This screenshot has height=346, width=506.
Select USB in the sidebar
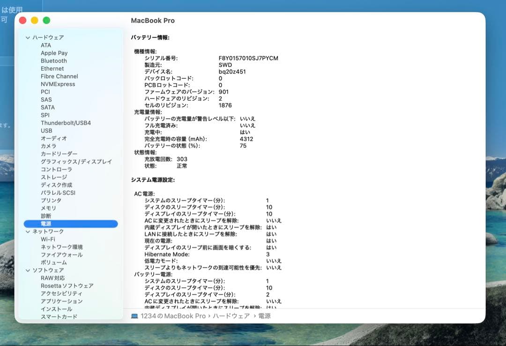tap(46, 131)
